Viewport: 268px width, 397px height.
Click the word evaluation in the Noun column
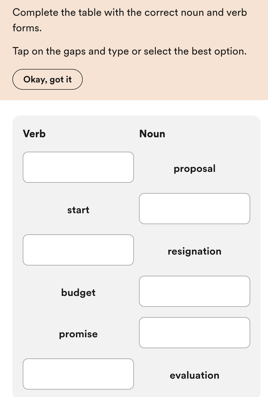194,375
